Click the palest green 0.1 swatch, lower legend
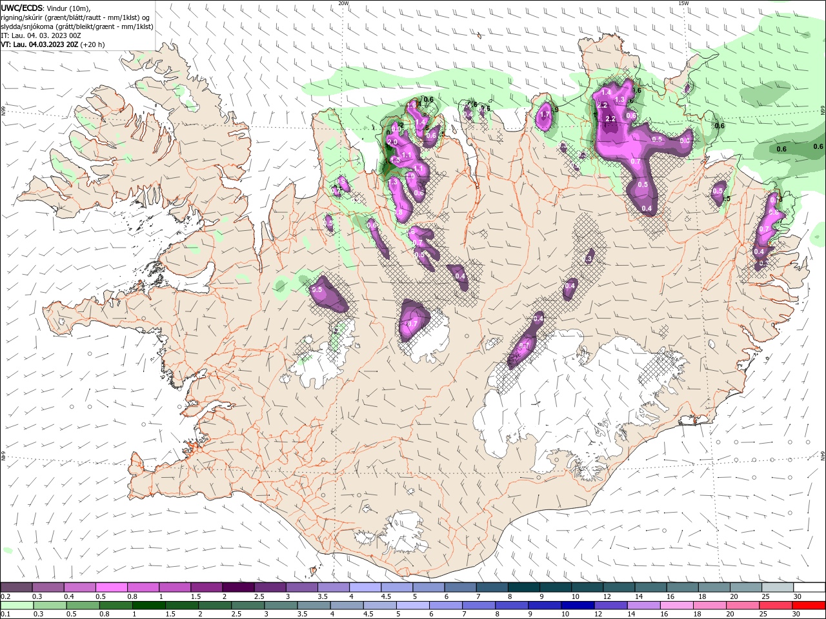The image size is (826, 619). point(17,605)
